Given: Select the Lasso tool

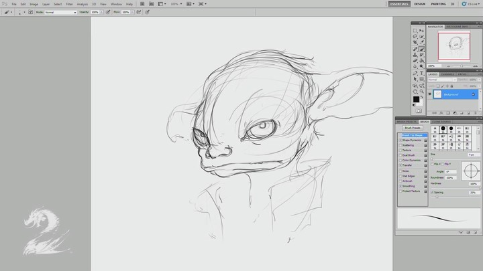Looking at the screenshot, I should [x=415, y=36].
